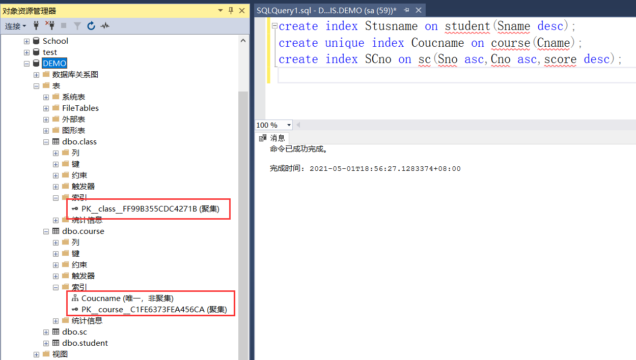Click the Stop icon in Object Explorer toolbar

pos(64,25)
